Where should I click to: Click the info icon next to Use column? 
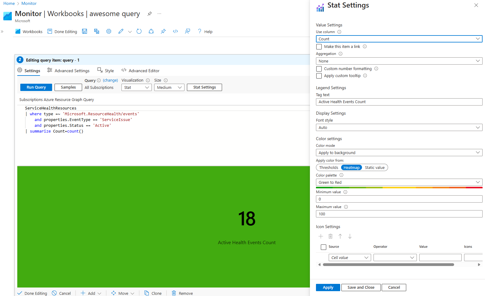tap(339, 32)
